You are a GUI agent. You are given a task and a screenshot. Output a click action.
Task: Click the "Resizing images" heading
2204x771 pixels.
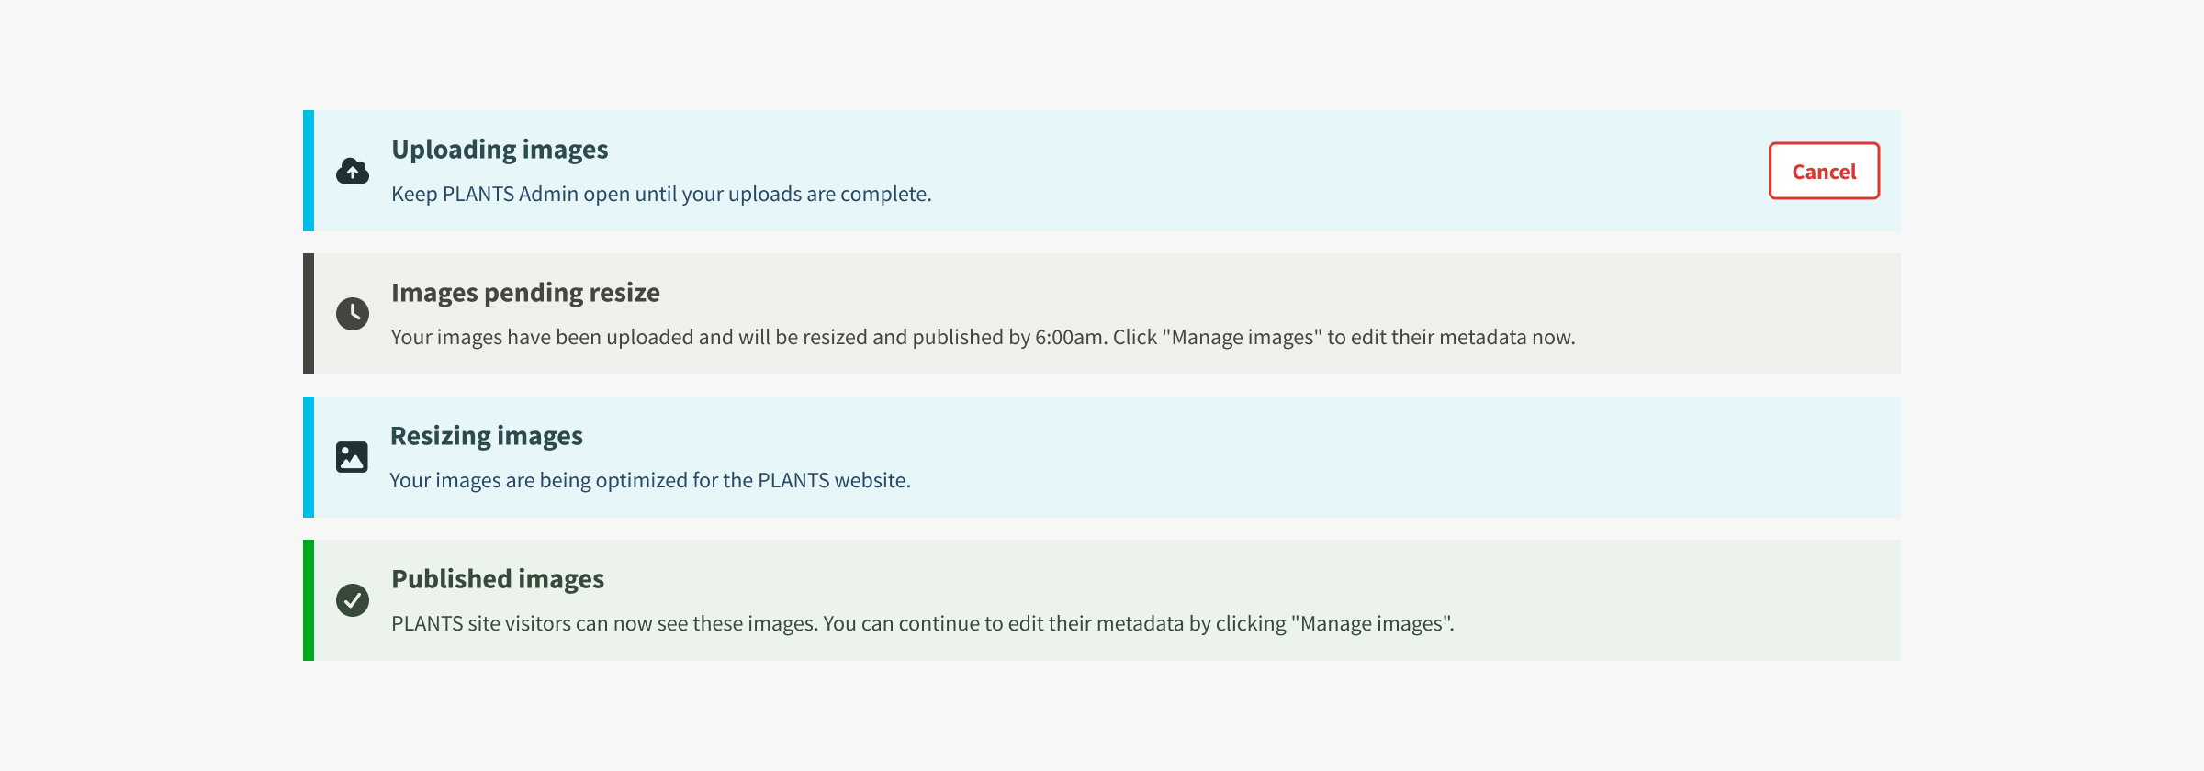point(486,436)
